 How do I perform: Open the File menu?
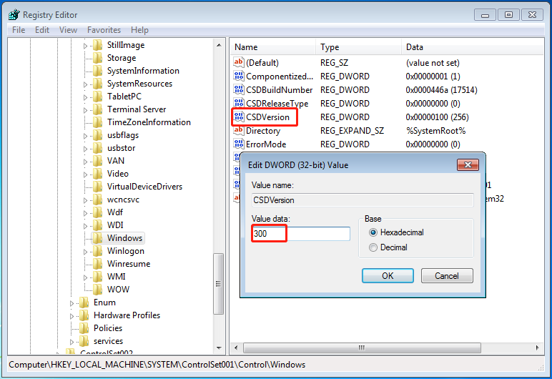pyautogui.click(x=19, y=30)
